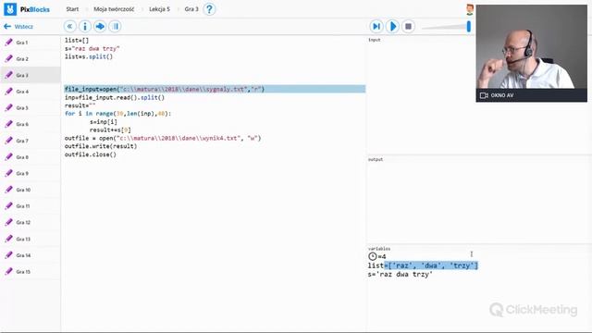Click the webcam video thumbnail
592x333 pixels.
(531, 47)
